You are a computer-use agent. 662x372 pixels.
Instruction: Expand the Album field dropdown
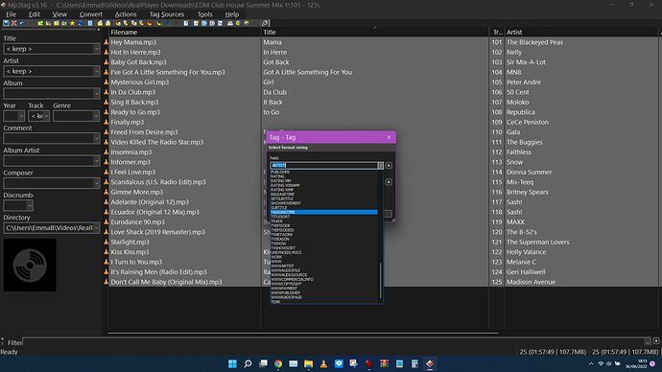click(96, 94)
